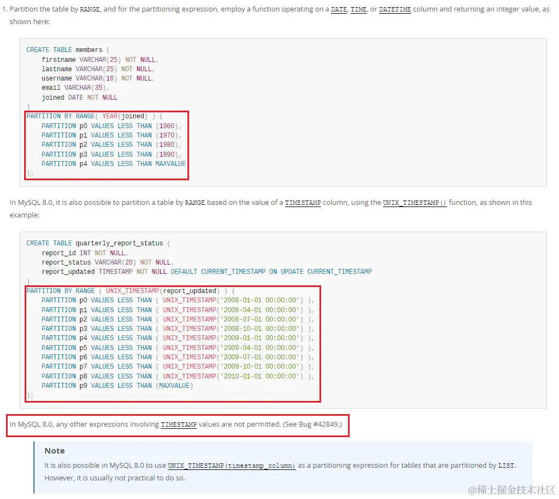This screenshot has width=559, height=499.
Task: Open TIMESTAMP link in 'not permitted' sentence
Action: pyautogui.click(x=179, y=425)
